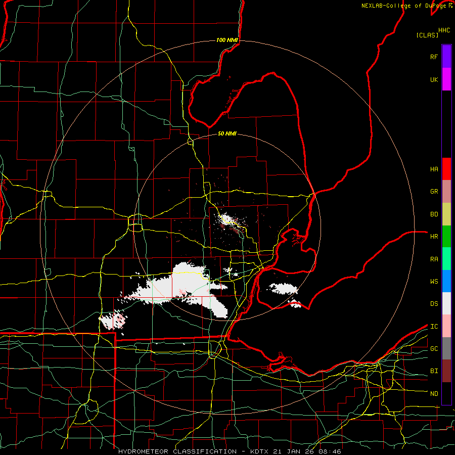Click the HA legend label
The image size is (455, 455).
[x=434, y=169]
